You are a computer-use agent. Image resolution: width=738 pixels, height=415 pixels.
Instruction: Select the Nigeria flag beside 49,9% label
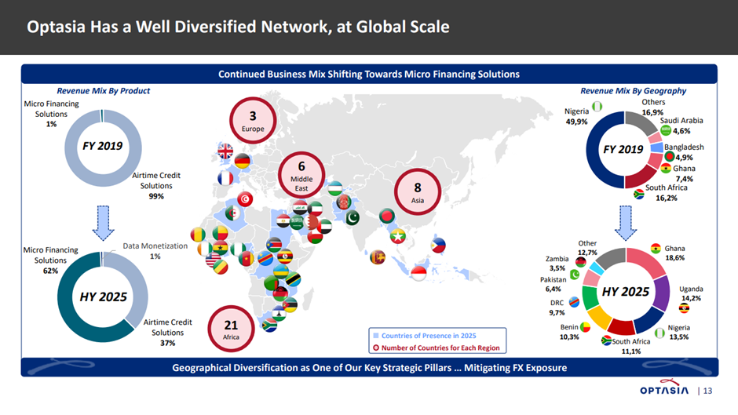point(597,108)
